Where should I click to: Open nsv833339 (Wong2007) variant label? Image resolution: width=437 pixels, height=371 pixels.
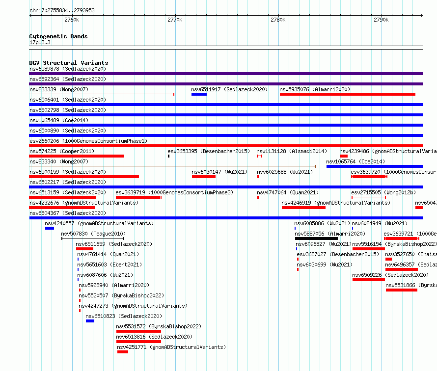59,89
